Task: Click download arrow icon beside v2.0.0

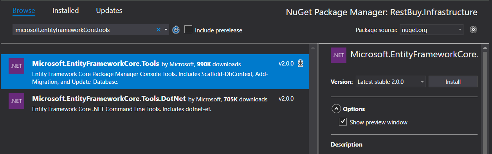Action: 300,63
